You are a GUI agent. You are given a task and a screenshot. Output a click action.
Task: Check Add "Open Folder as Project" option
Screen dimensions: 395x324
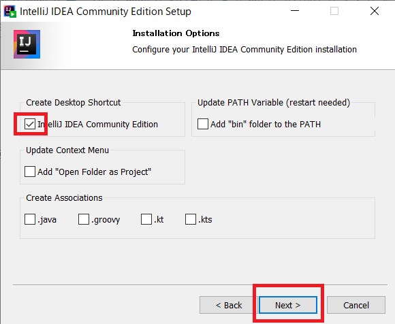[30, 172]
